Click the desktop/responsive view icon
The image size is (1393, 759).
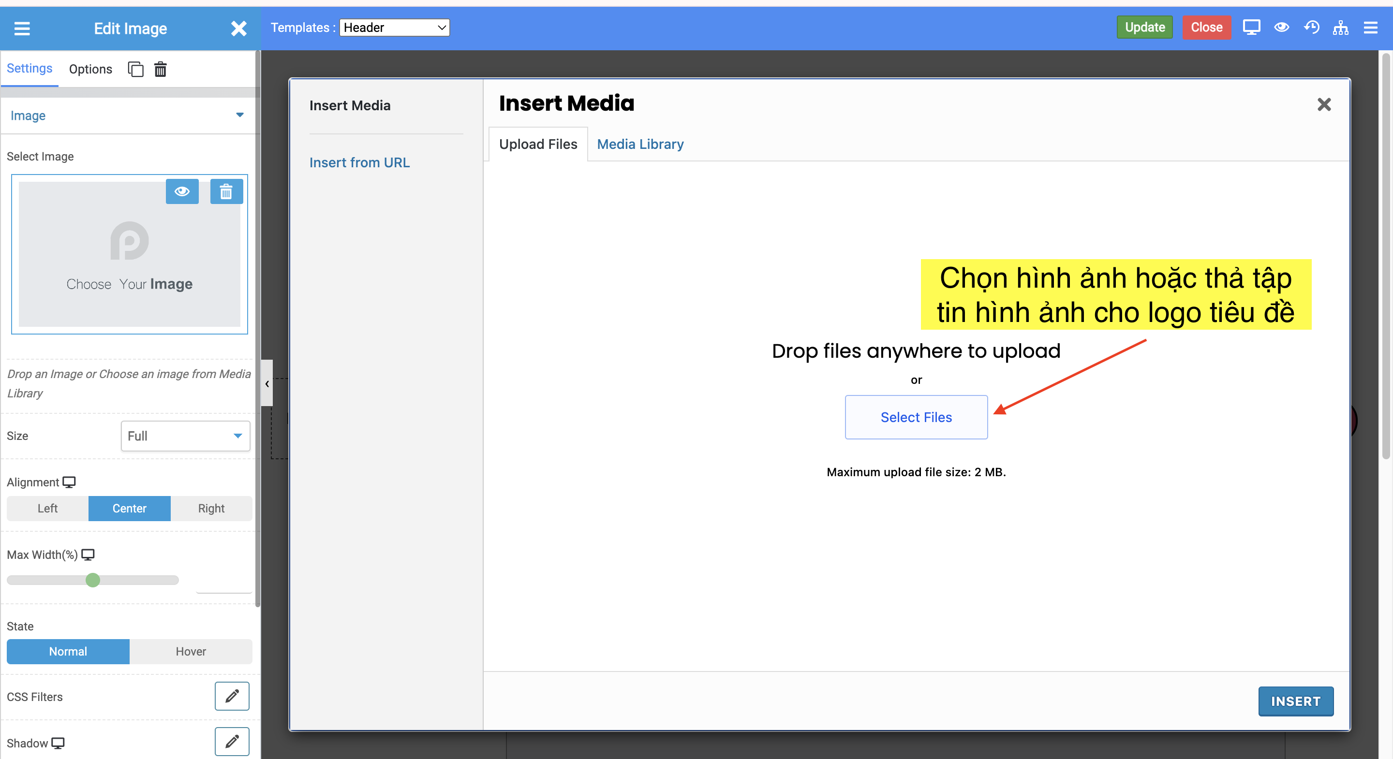click(1251, 28)
